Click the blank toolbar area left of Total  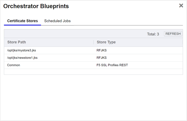pos(73,34)
